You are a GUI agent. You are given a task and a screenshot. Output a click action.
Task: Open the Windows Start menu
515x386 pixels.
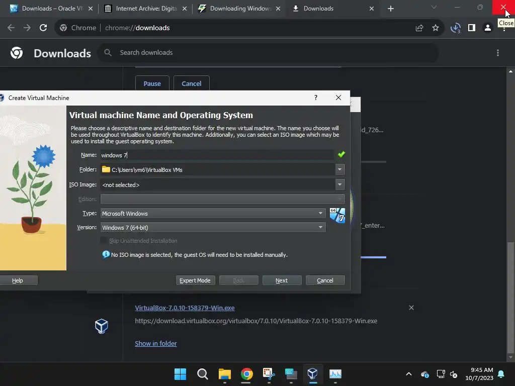tap(180, 374)
